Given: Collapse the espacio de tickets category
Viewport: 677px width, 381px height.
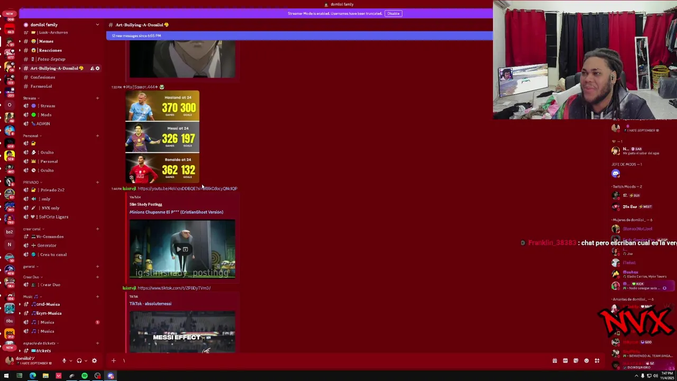Looking at the screenshot, I should click(41, 343).
